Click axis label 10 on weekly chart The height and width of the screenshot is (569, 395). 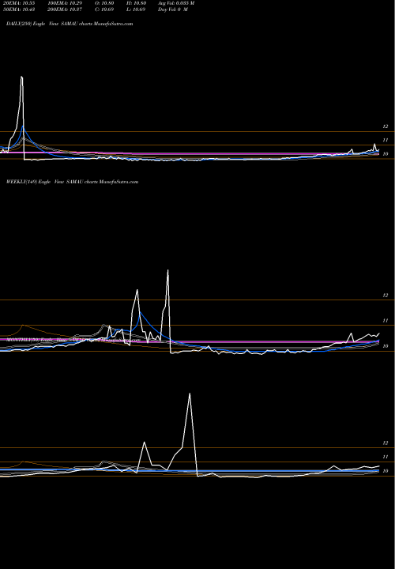(x=386, y=346)
